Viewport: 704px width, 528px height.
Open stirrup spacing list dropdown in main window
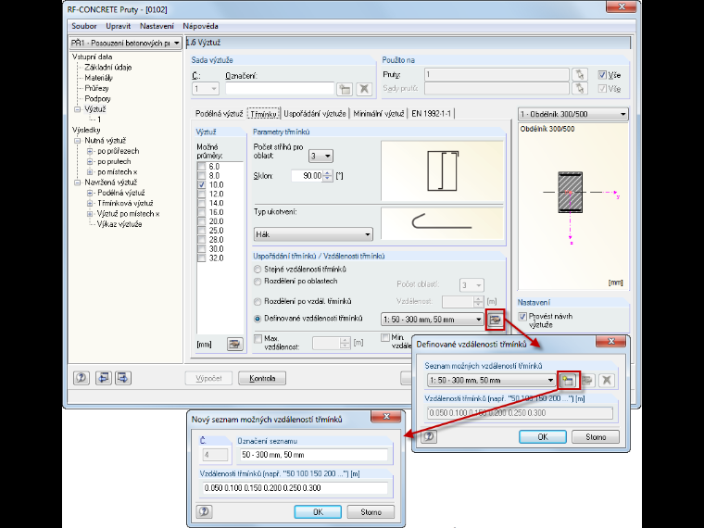coord(432,320)
